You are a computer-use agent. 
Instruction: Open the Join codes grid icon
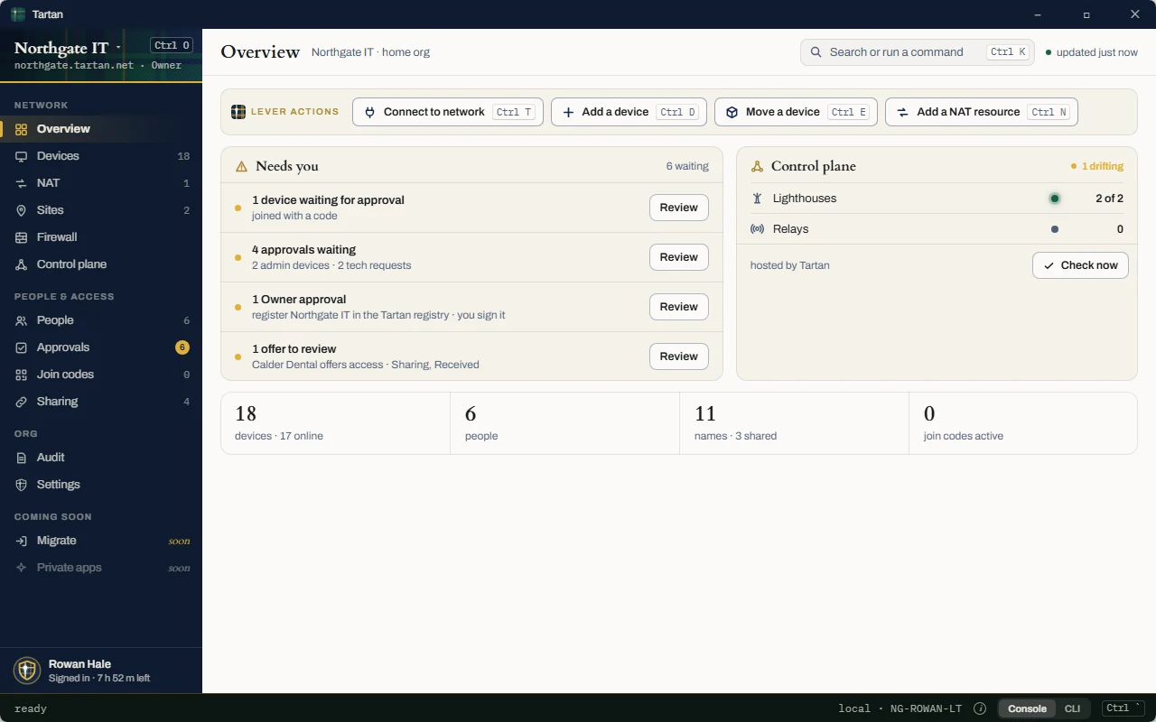21,375
